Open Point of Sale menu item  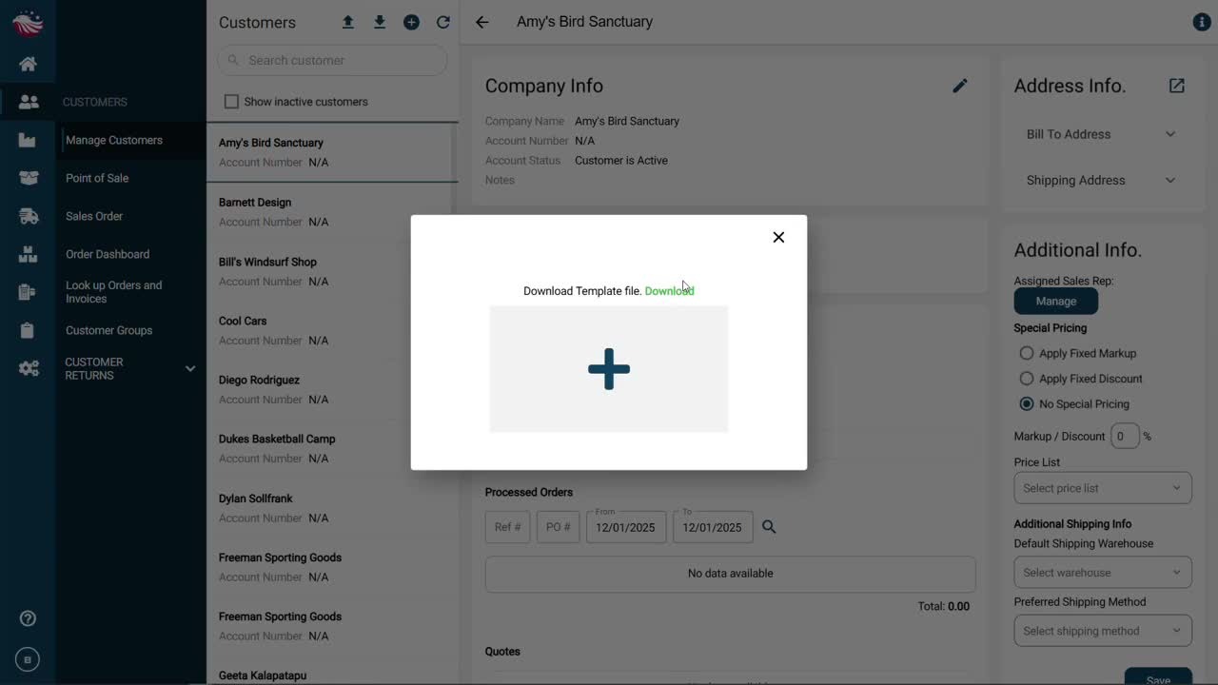97,178
